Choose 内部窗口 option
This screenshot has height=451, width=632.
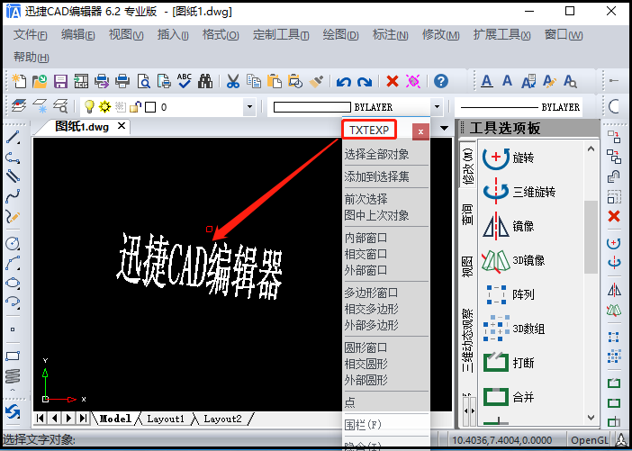coord(366,238)
